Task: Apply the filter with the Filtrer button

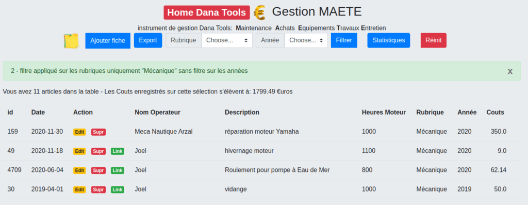Action: [344, 40]
